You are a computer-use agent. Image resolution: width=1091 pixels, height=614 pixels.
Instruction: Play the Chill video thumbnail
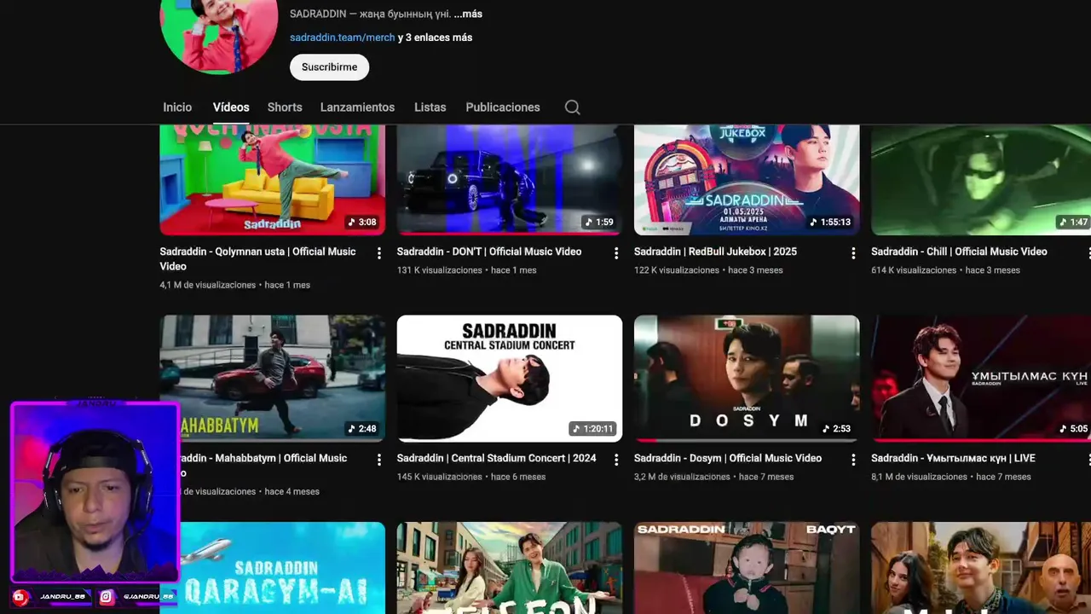click(x=981, y=180)
